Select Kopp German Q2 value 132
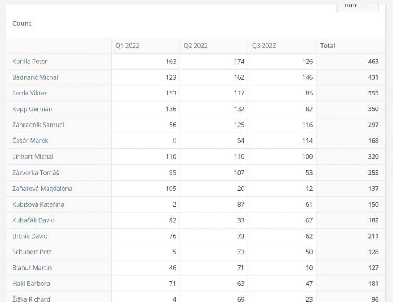Image resolution: width=393 pixels, height=302 pixels. (x=239, y=109)
